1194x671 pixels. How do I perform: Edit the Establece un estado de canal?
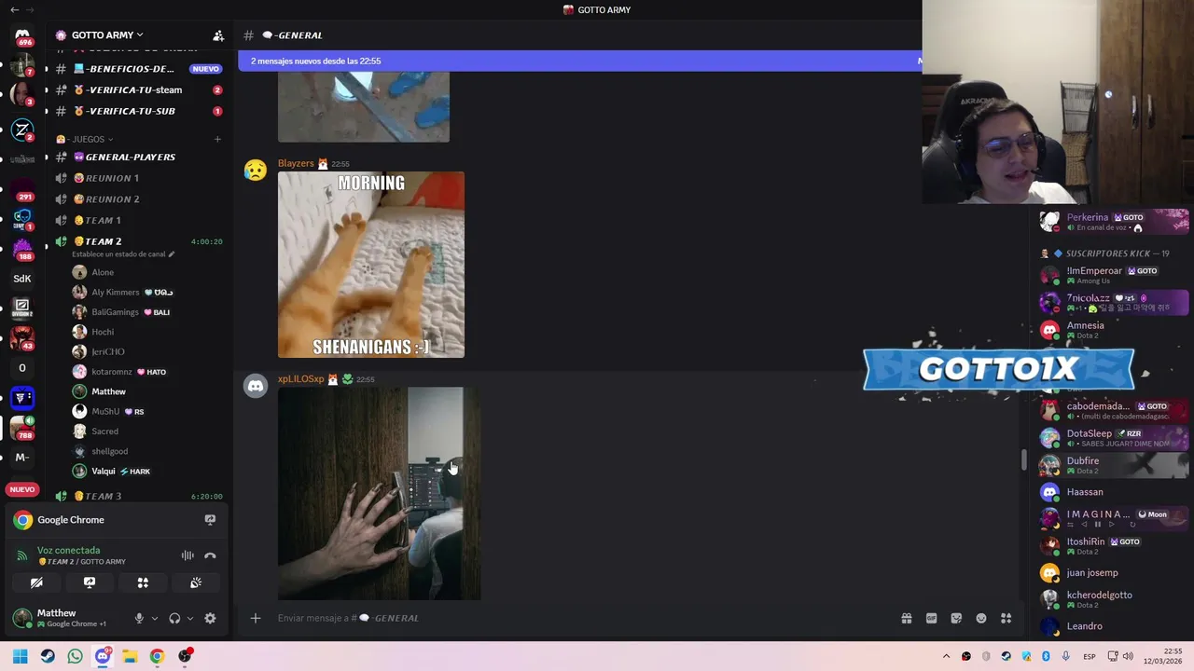pyautogui.click(x=123, y=254)
